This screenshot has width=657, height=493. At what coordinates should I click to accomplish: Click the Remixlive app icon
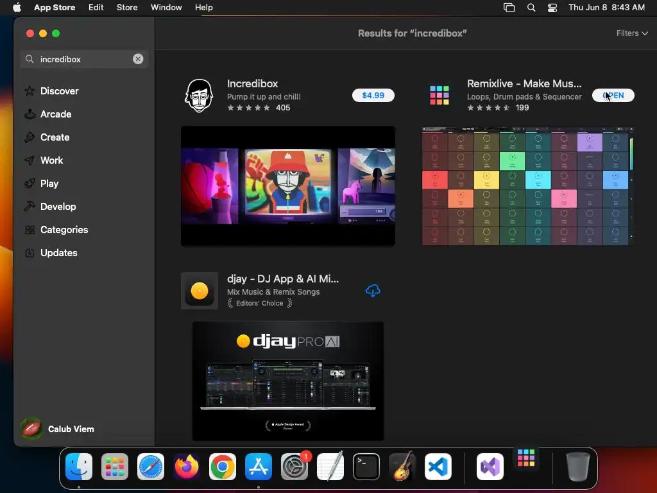pyautogui.click(x=439, y=95)
